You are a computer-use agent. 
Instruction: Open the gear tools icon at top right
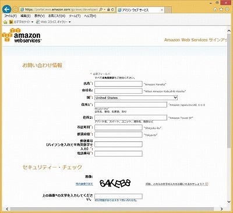[227, 9]
